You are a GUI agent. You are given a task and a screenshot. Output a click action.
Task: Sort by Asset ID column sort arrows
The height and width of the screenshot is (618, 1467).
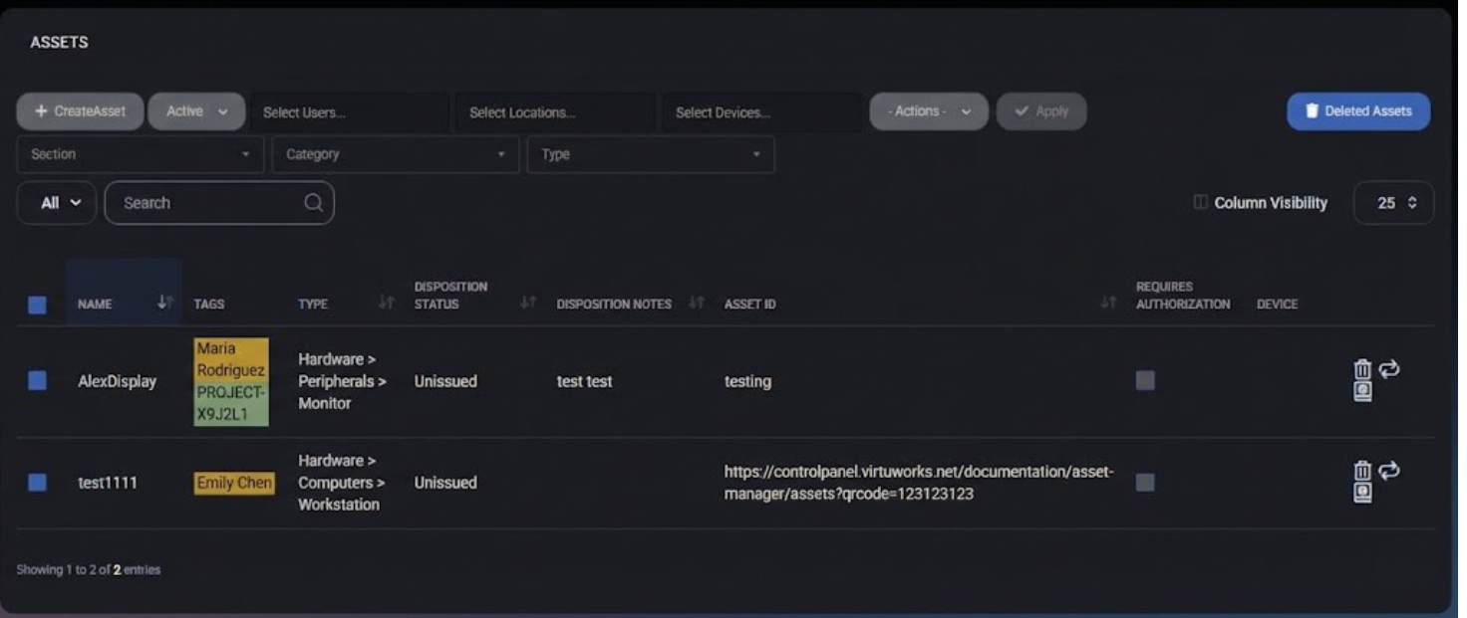click(x=1107, y=303)
